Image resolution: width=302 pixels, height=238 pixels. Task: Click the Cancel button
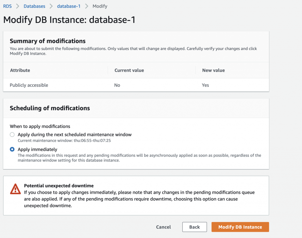pyautogui.click(x=163, y=227)
